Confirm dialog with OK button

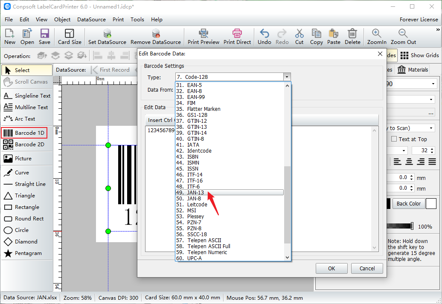[x=331, y=269]
